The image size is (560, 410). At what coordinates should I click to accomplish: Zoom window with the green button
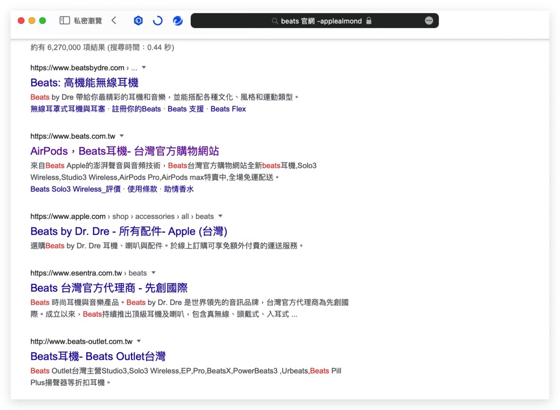tap(42, 21)
